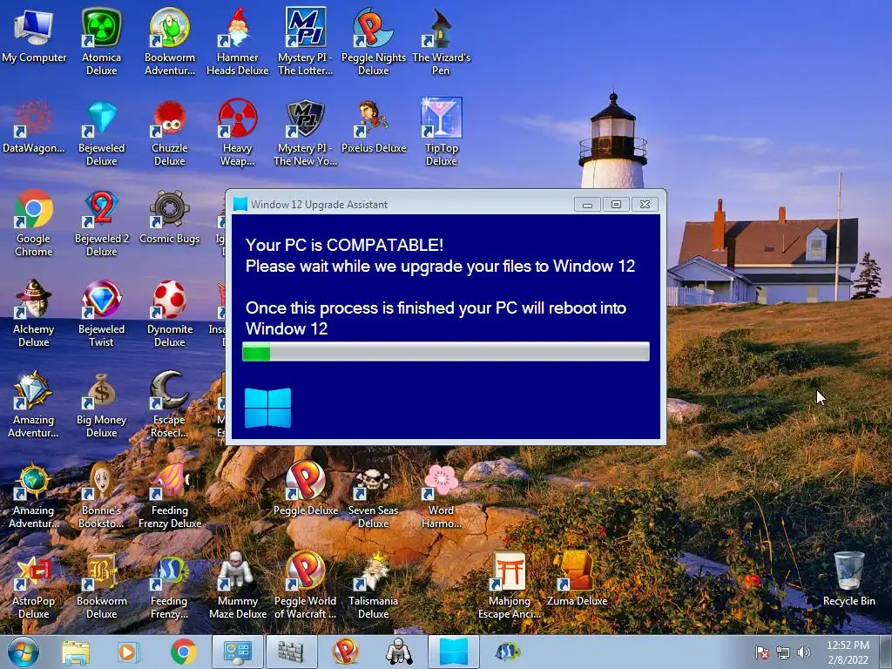Open Cosmic Bugs desktop icon
The image size is (892, 669).
pos(170,217)
